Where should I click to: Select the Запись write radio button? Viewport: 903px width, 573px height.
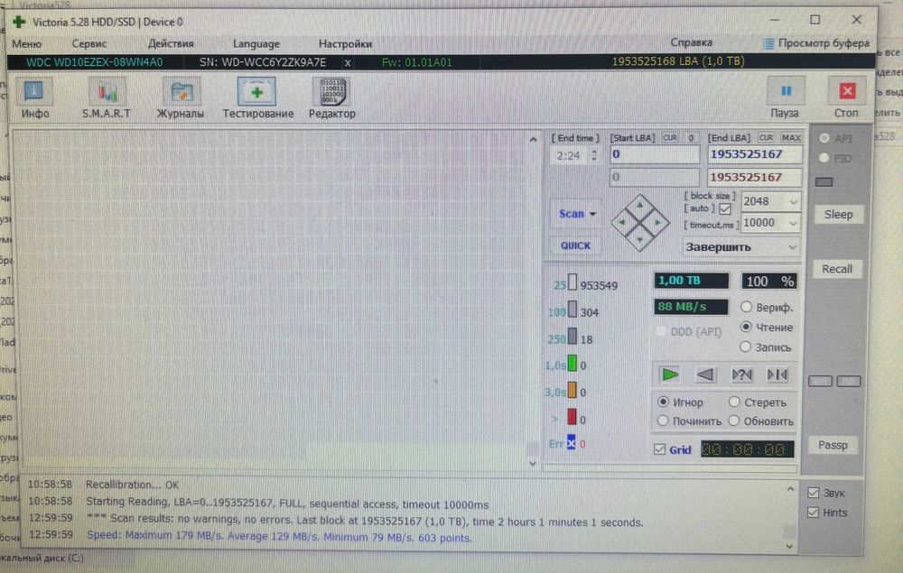[745, 347]
